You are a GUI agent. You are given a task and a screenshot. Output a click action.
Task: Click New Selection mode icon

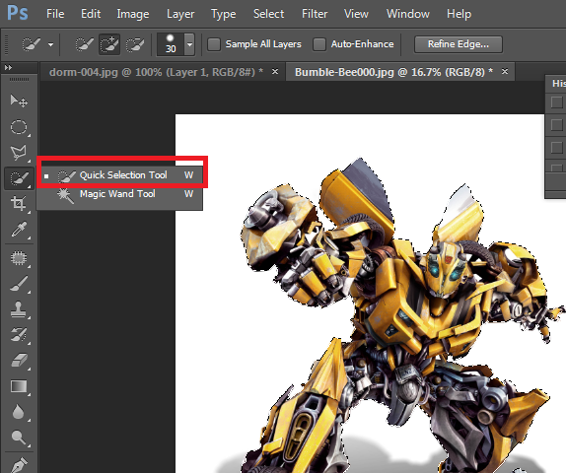click(x=84, y=44)
